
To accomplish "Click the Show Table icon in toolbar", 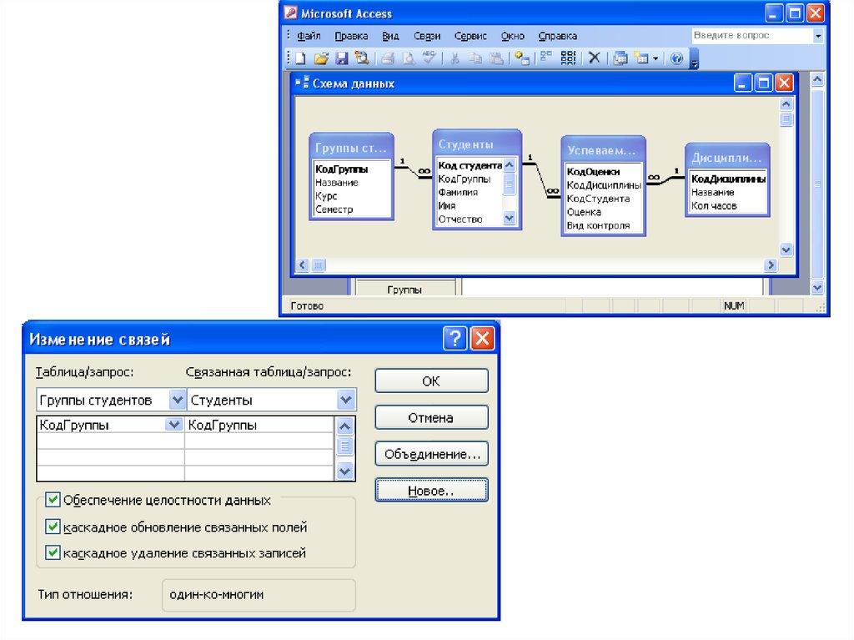I will (522, 58).
